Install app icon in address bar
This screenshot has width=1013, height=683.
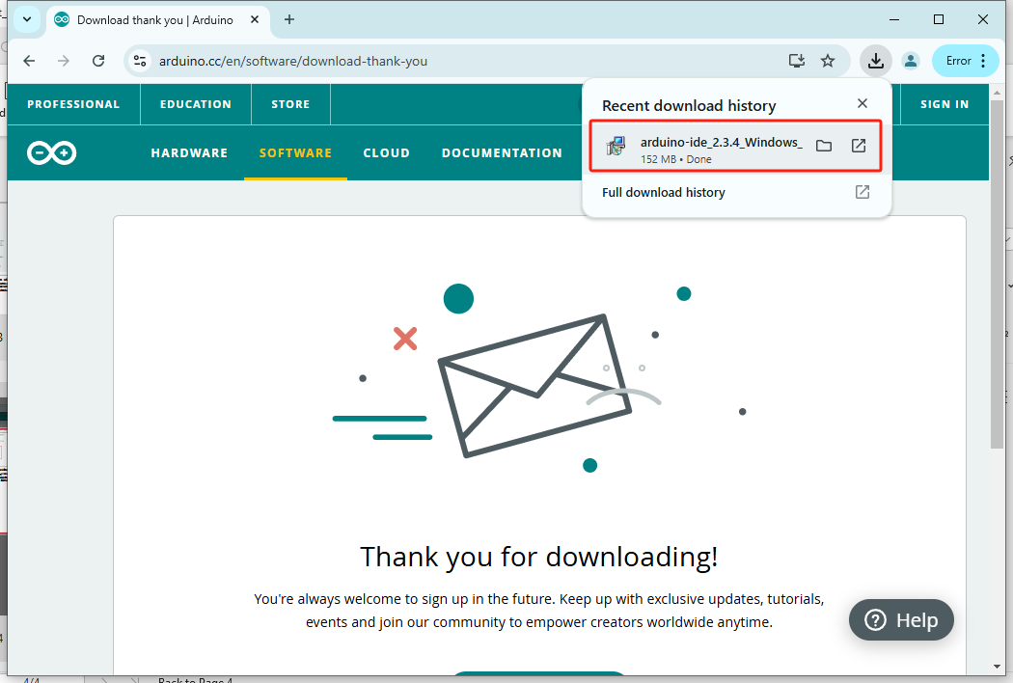click(797, 61)
